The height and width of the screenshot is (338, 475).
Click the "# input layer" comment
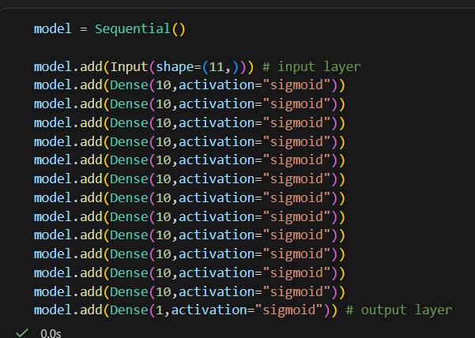[x=311, y=66]
